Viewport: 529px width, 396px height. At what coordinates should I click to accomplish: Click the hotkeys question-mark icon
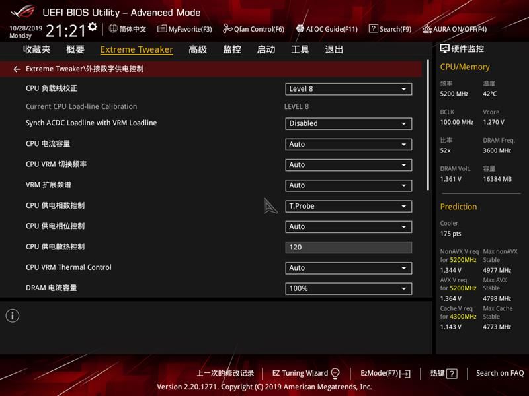pyautogui.click(x=452, y=374)
